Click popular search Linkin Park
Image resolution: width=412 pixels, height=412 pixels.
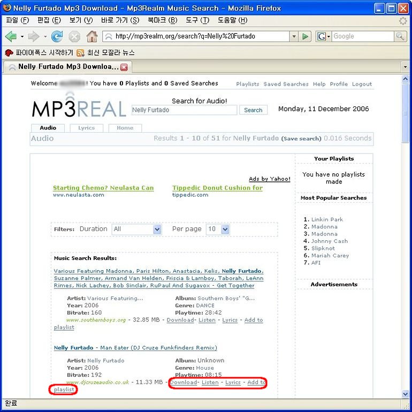pyautogui.click(x=327, y=220)
